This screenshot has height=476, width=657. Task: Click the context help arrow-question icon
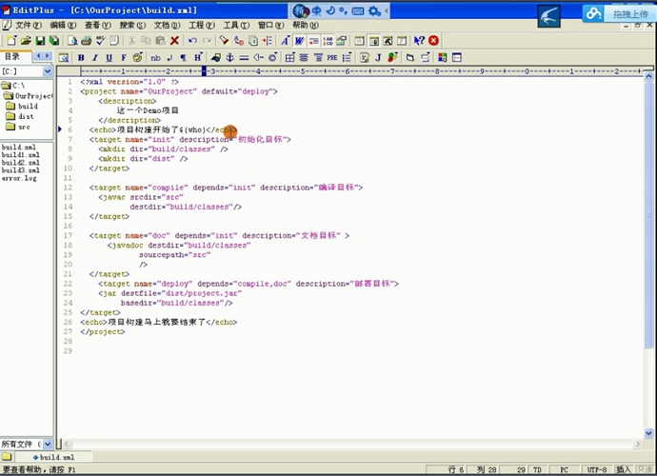point(419,41)
